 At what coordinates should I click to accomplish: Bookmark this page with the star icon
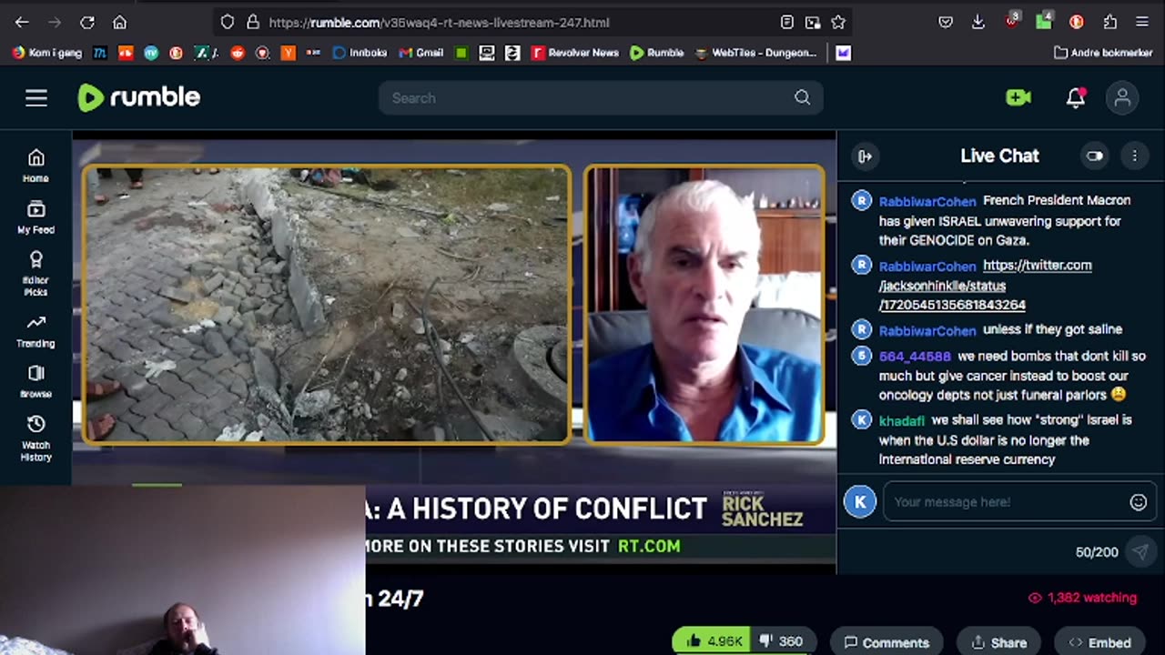tap(838, 22)
